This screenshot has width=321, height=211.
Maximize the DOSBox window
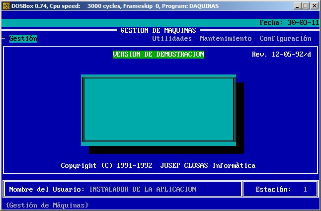[x=305, y=6]
